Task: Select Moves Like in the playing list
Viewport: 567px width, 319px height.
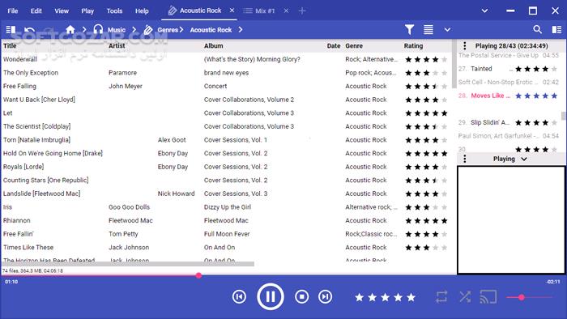Action: (x=491, y=96)
